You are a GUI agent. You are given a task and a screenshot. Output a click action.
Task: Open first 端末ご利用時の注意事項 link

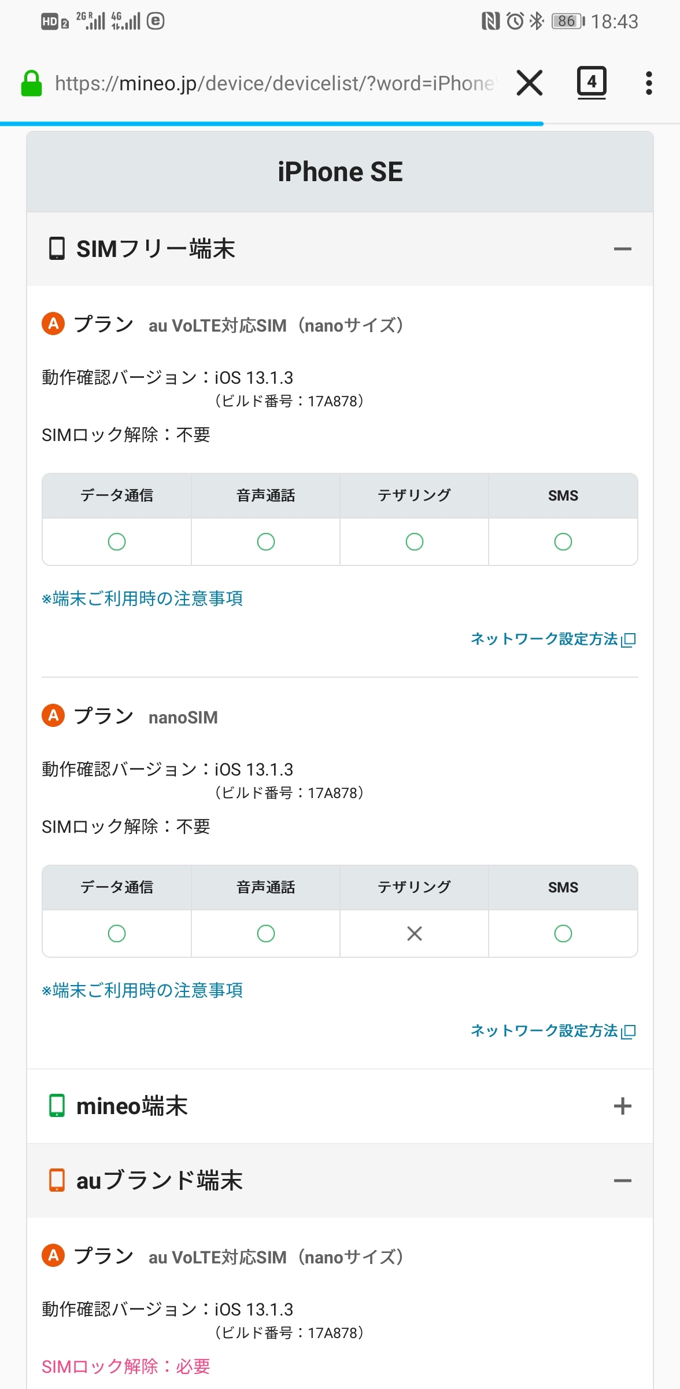click(142, 598)
